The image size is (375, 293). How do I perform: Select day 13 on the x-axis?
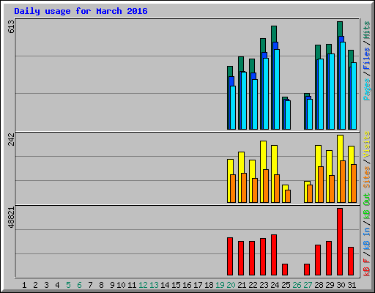tap(154, 285)
